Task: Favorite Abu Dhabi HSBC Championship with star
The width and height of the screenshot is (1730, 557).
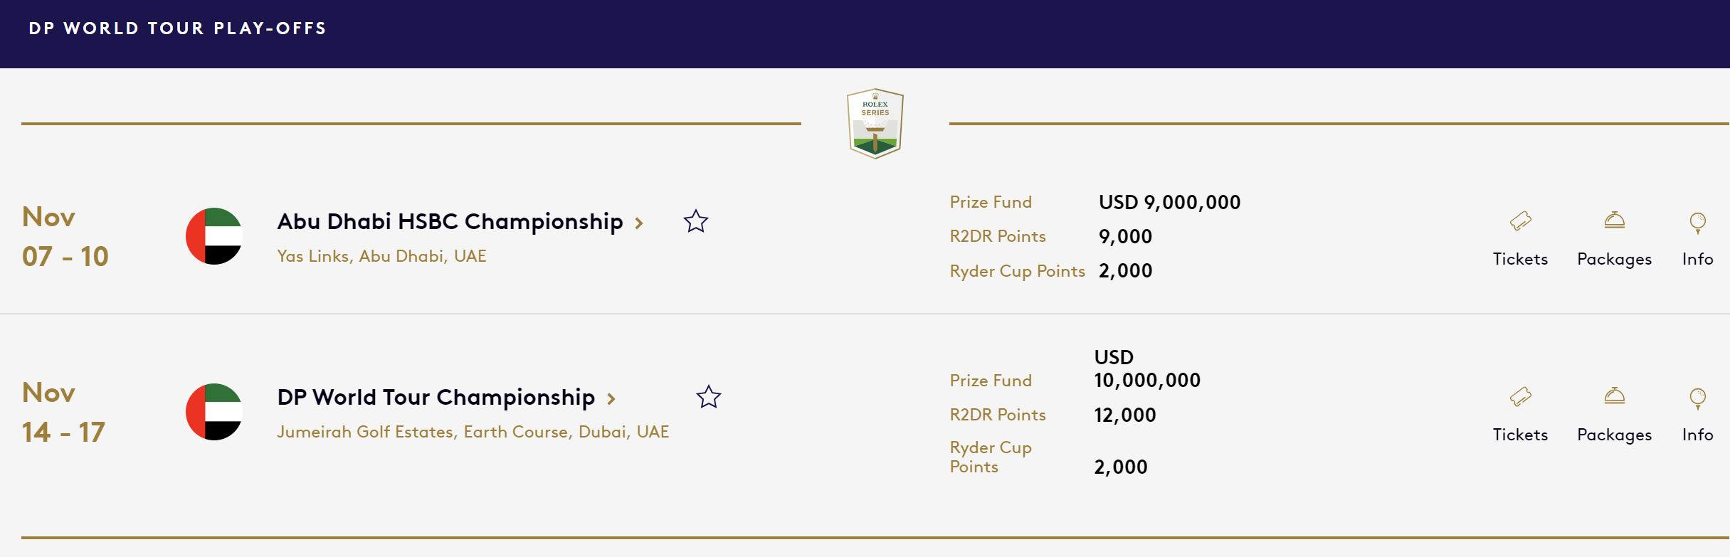Action: click(x=695, y=222)
